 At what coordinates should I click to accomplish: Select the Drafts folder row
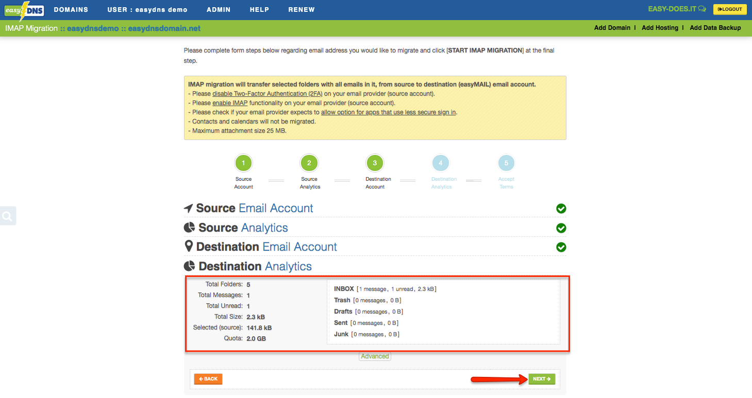[369, 312]
